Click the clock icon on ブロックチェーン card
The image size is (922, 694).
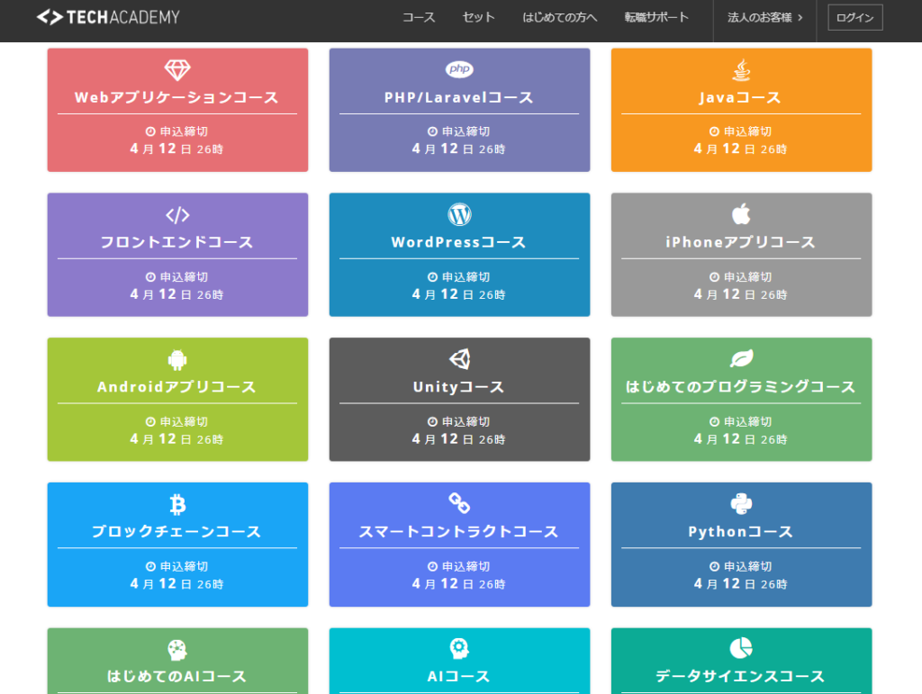[150, 566]
